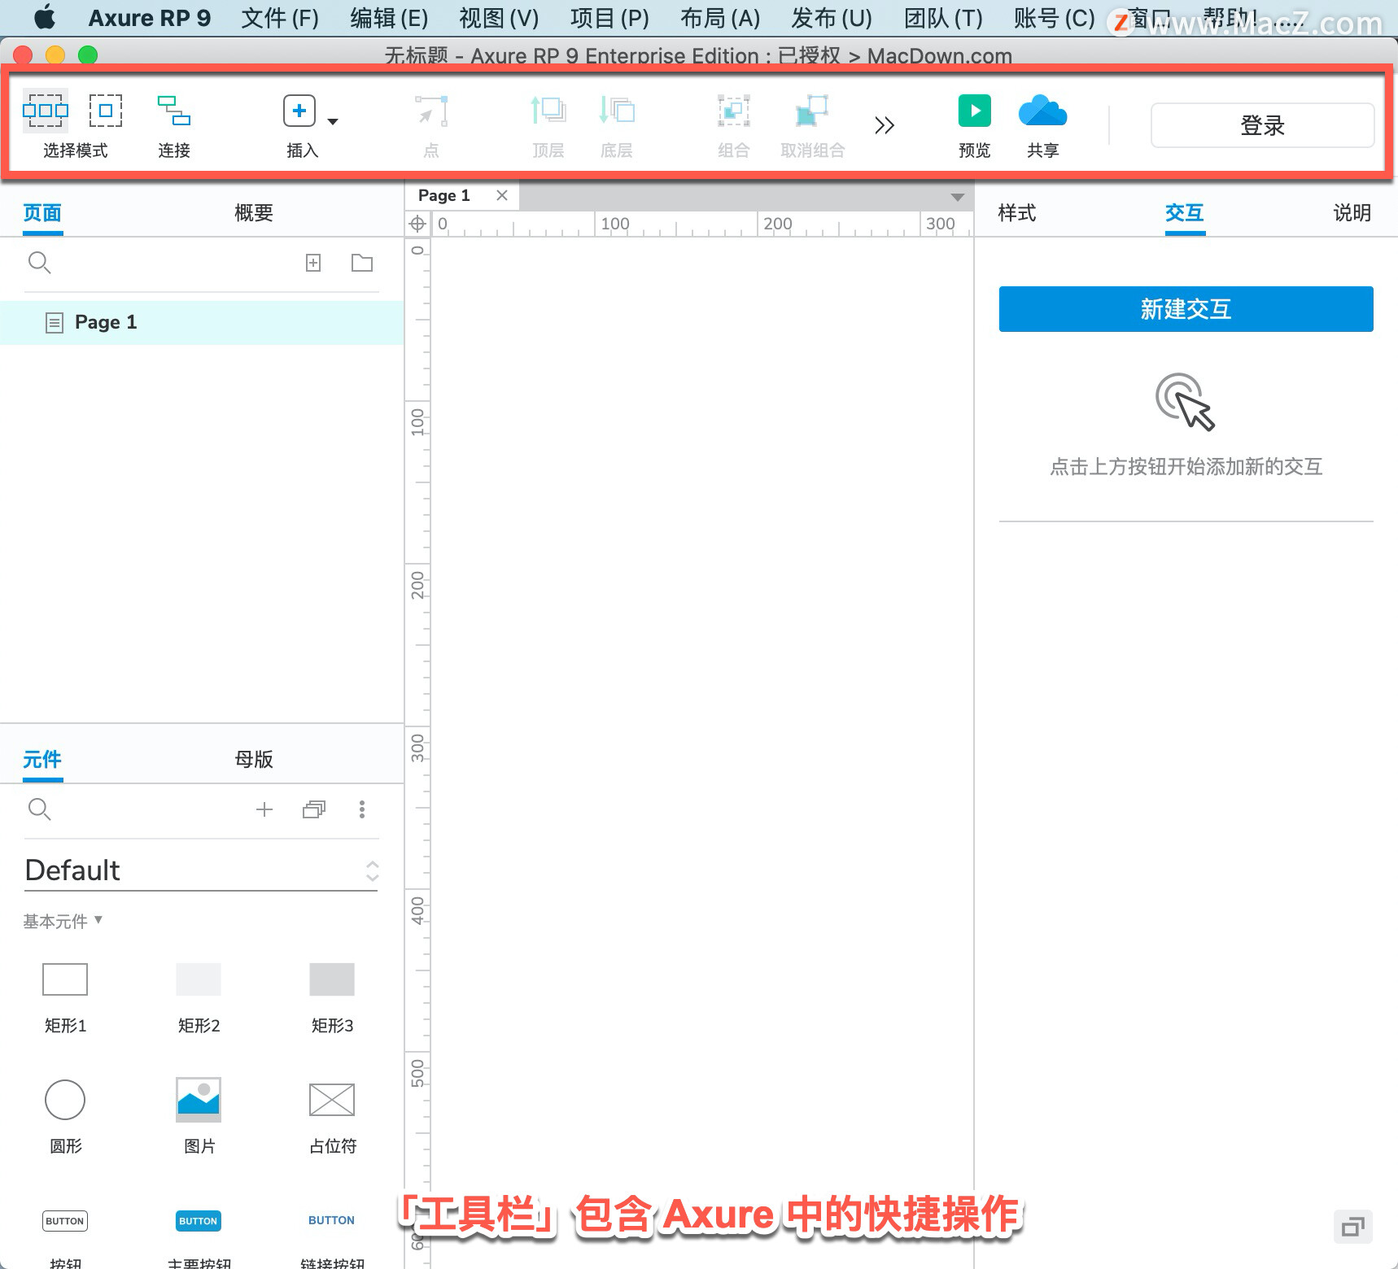This screenshot has height=1269, width=1398.
Task: Select the intersected selection mode icon
Action: (x=46, y=111)
